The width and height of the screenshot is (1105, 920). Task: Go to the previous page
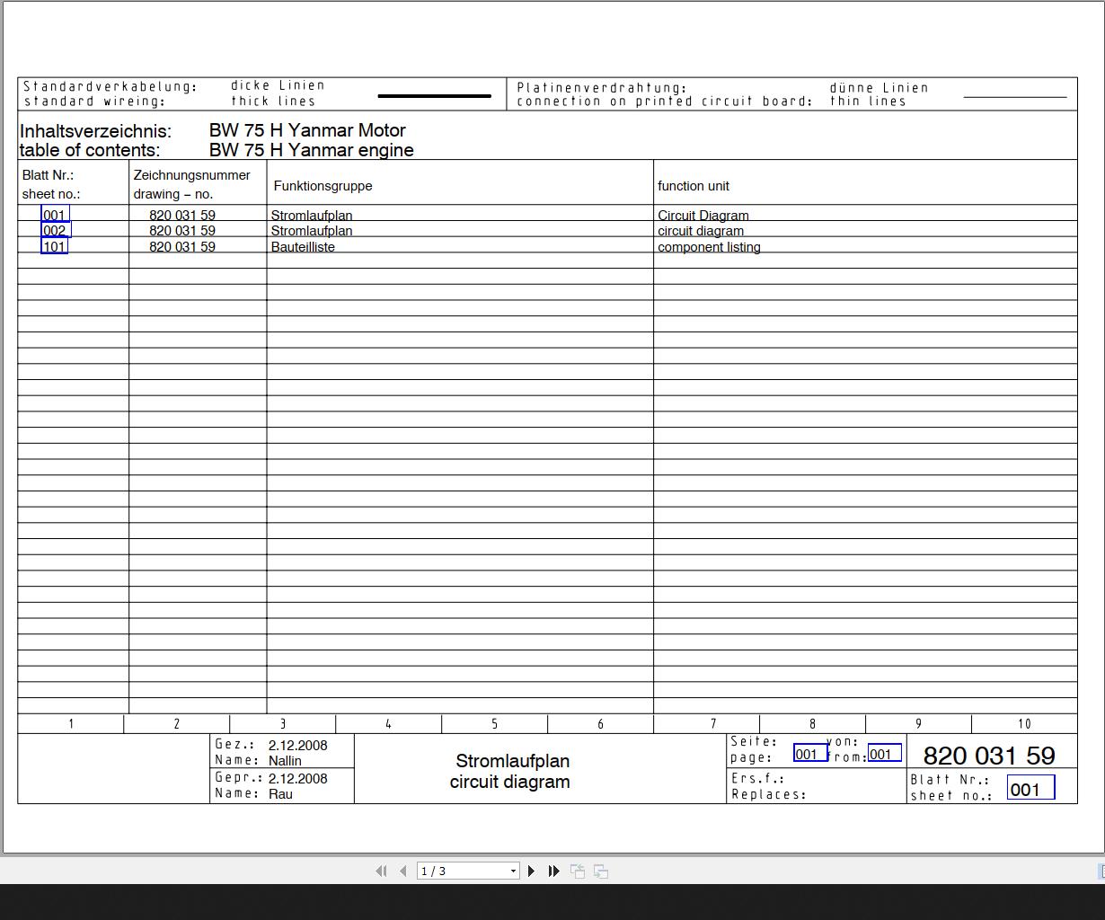(x=403, y=871)
